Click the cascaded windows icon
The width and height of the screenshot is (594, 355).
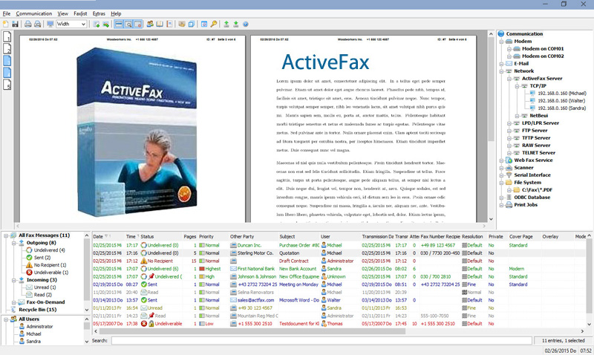click(192, 24)
